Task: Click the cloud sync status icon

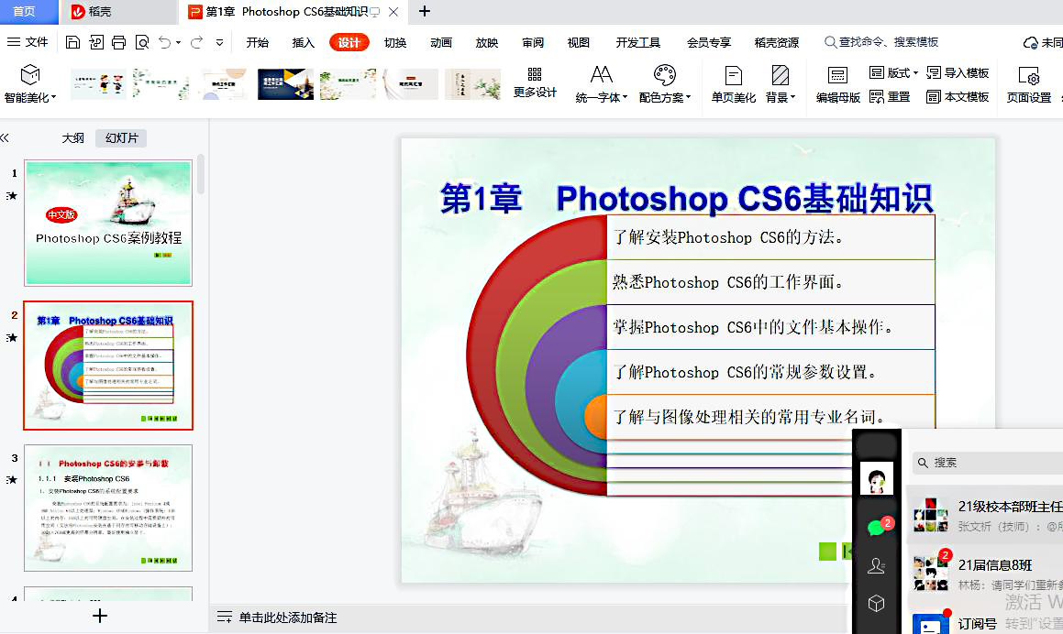Action: coord(1030,43)
